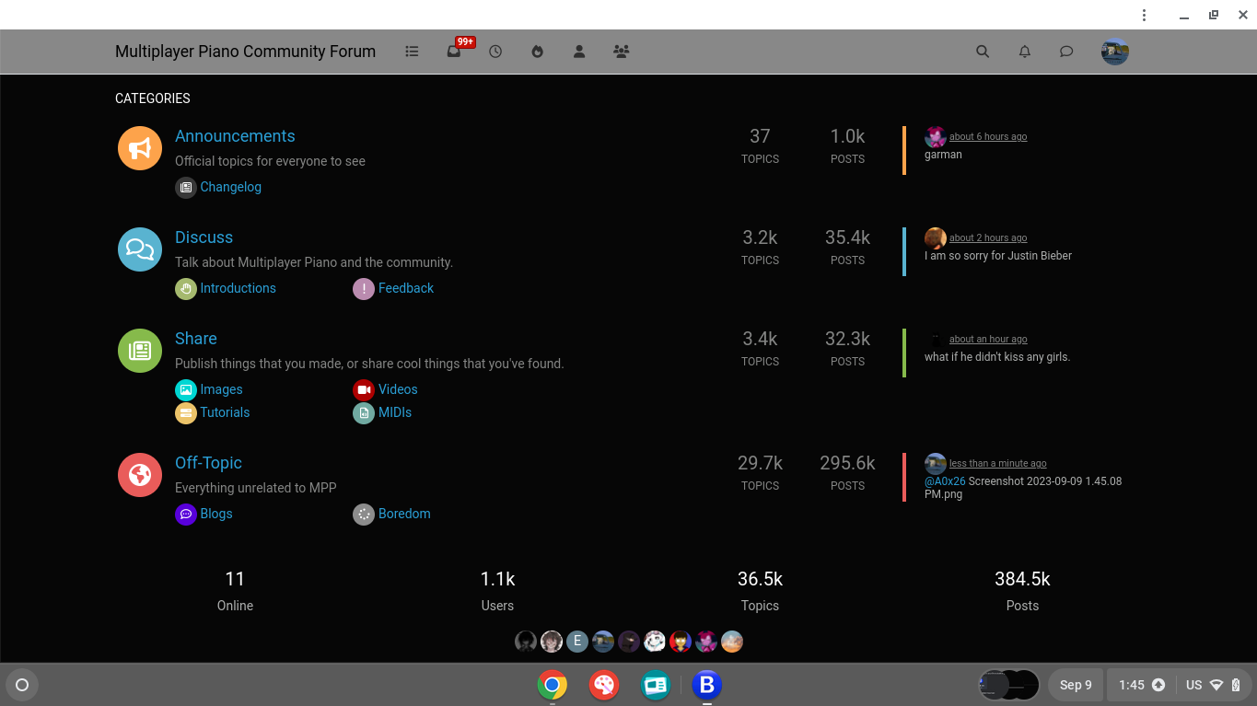Open the Boredom subcategory link
This screenshot has height=706, width=1257.
[404, 514]
